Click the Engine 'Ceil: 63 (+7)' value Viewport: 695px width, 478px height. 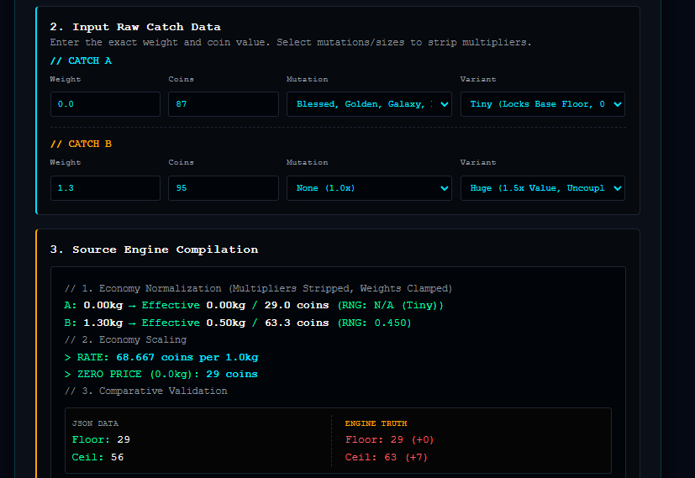click(387, 457)
